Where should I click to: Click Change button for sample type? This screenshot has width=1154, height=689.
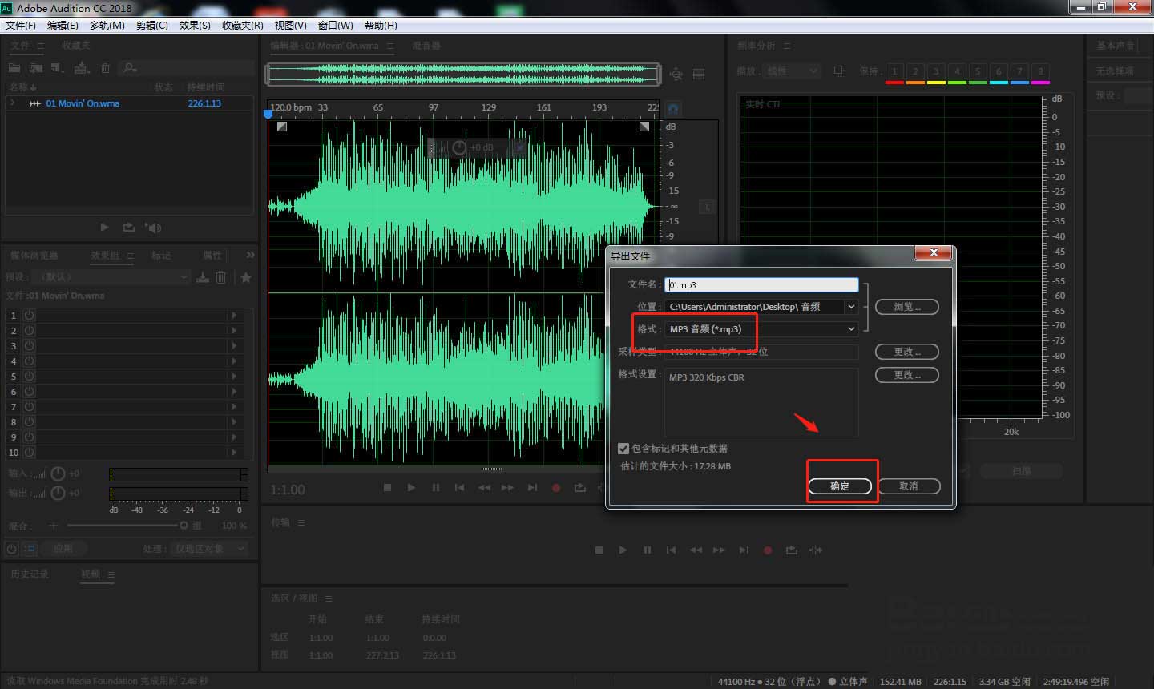click(x=907, y=352)
